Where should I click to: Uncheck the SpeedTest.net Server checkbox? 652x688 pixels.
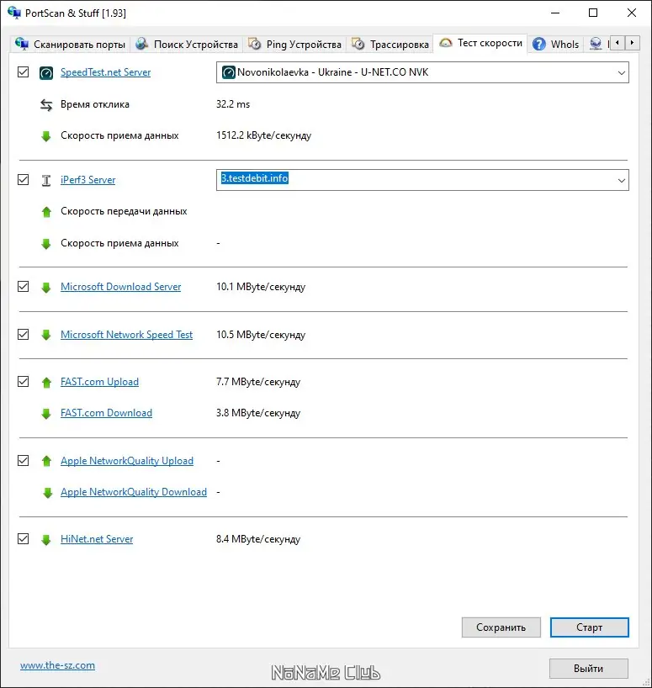click(24, 72)
